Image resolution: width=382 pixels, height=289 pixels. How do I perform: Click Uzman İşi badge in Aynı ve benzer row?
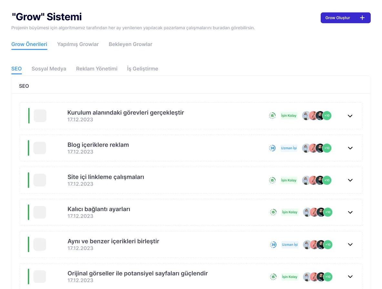(x=290, y=245)
